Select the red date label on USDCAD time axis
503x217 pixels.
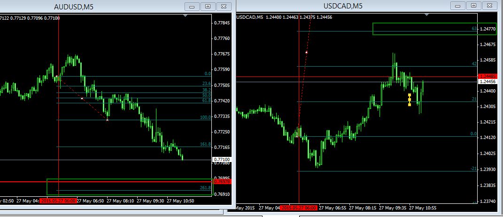click(x=299, y=208)
